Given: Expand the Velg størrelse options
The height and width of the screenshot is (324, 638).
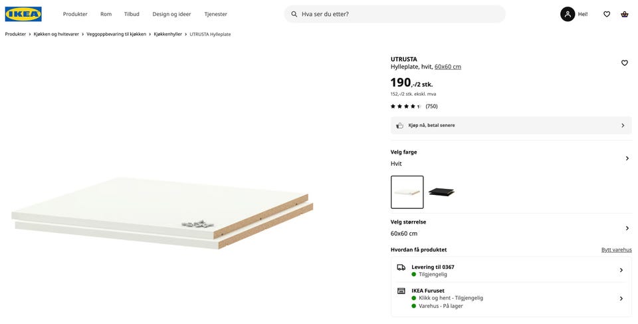Looking at the screenshot, I should click(627, 228).
